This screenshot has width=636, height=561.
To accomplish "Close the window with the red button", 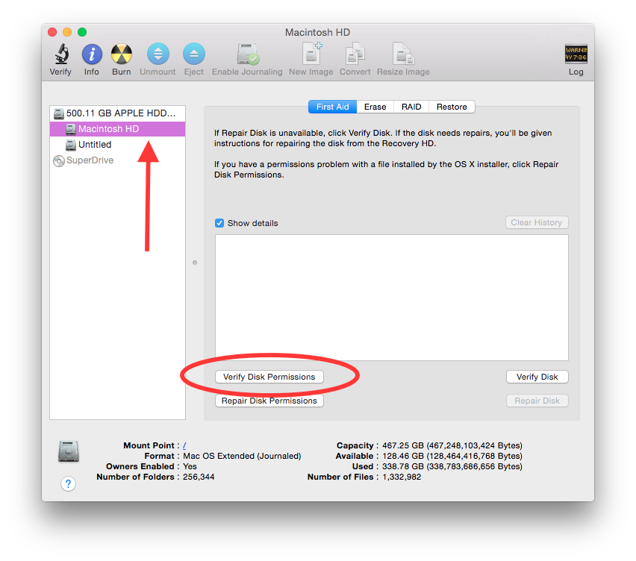I will point(52,32).
